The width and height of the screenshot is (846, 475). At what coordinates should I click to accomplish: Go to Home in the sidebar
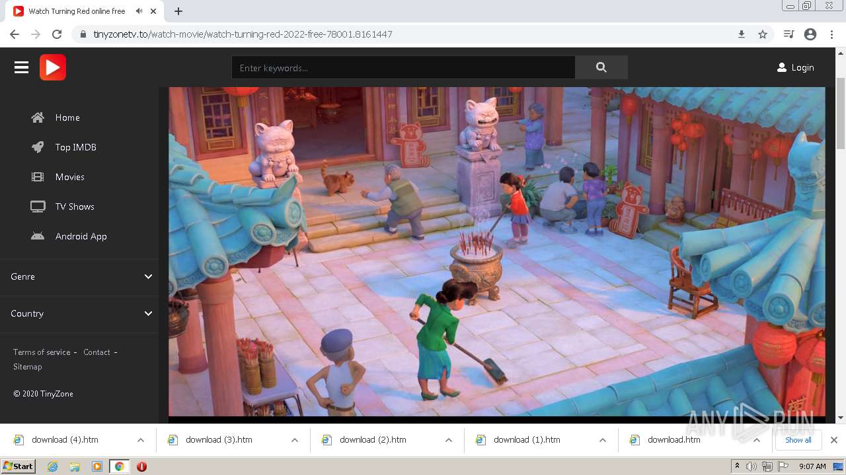point(67,117)
